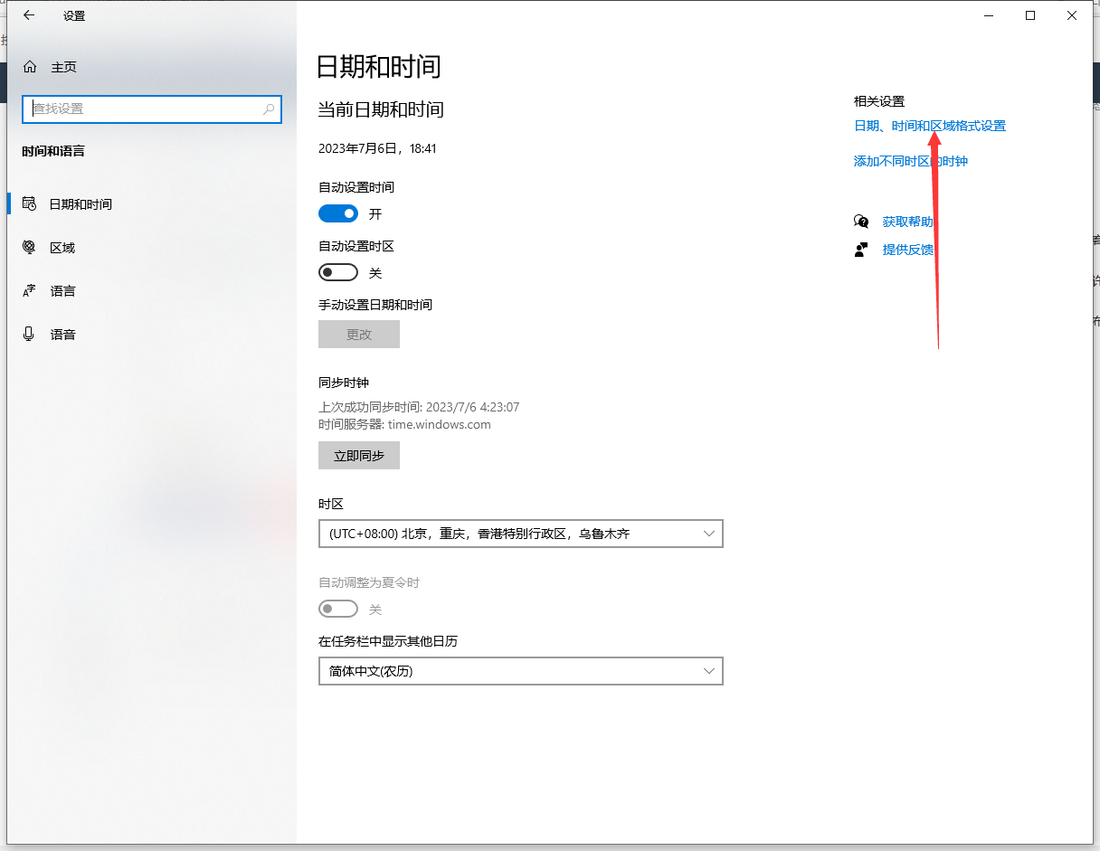This screenshot has width=1100, height=851.
Task: Toggle 自动调整为夏令时 switch
Action: [338, 610]
